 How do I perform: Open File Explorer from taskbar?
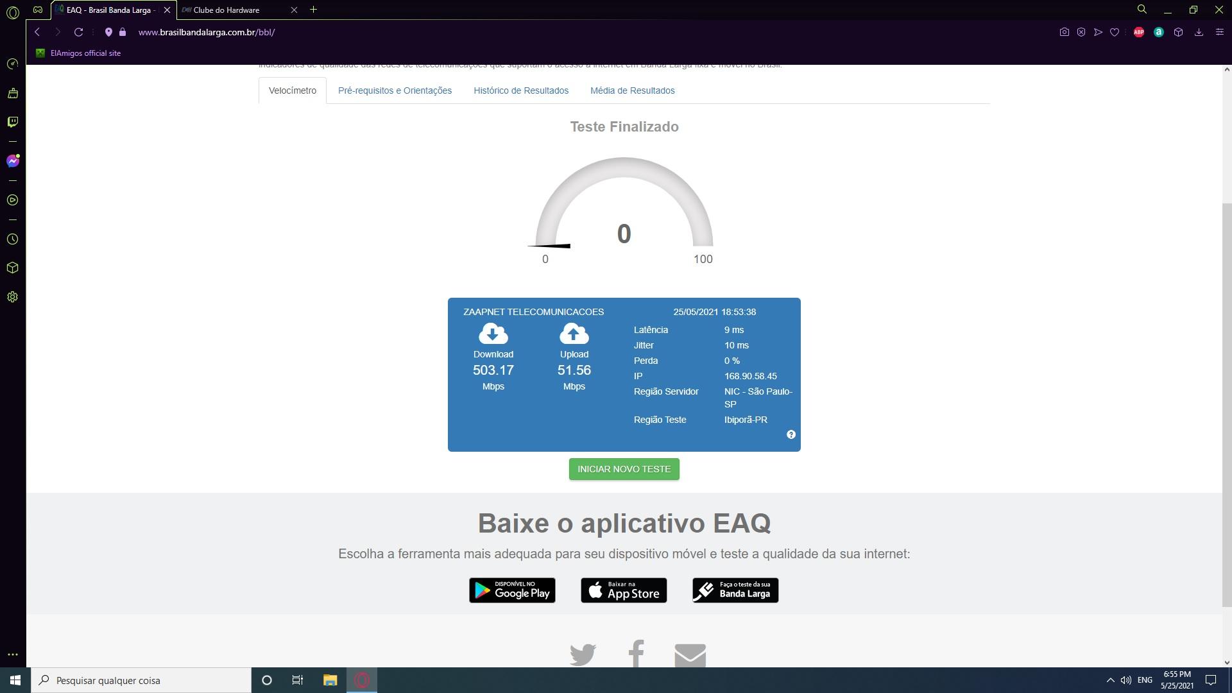(x=330, y=680)
